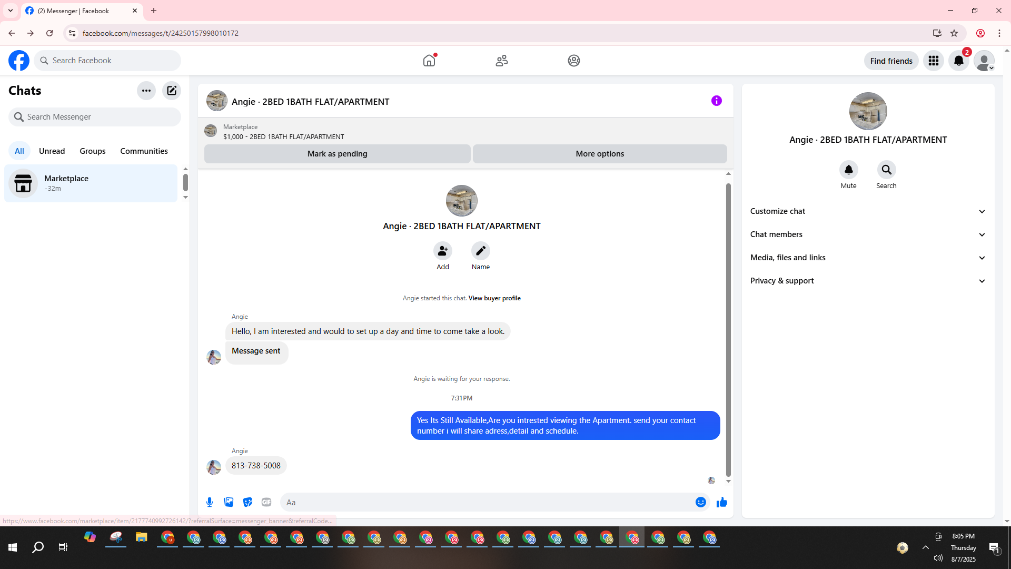Open the notifications bell
The image size is (1011, 569).
pyautogui.click(x=959, y=61)
